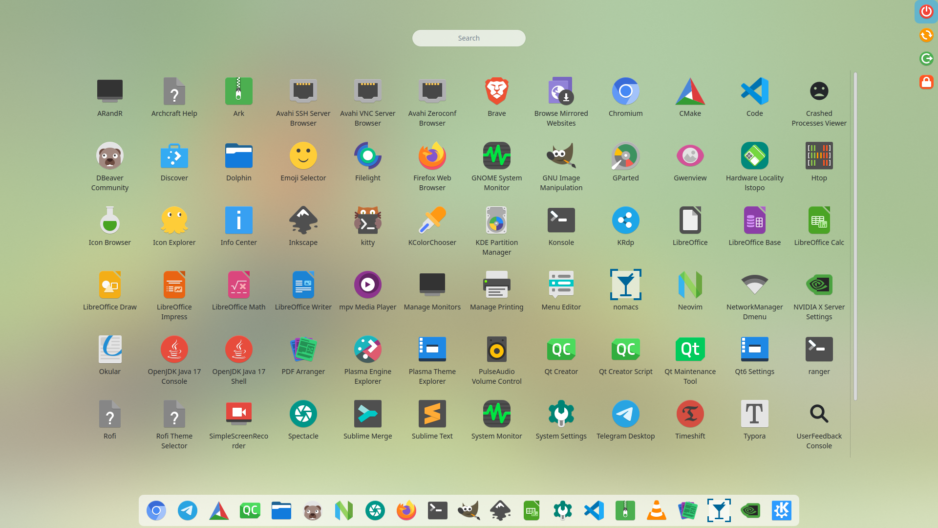Launch Inkscape from the app grid
The height and width of the screenshot is (528, 938).
point(303,227)
